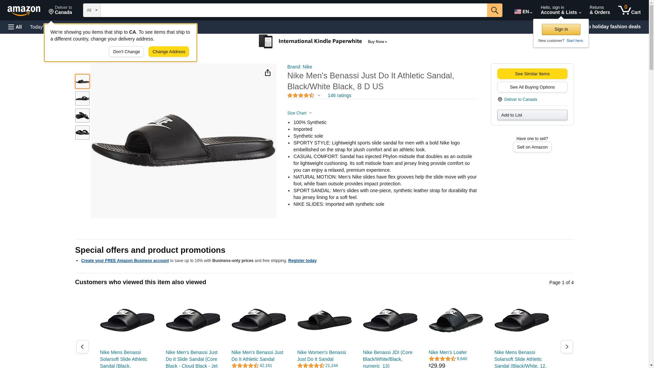Click the share icon on product image
The image size is (654, 368).
click(268, 73)
